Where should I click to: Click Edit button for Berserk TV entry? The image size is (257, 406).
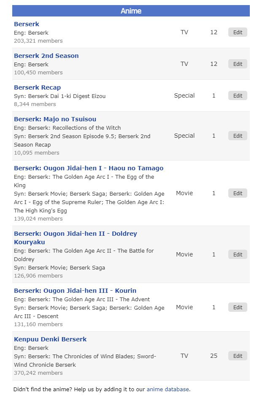pos(237,33)
